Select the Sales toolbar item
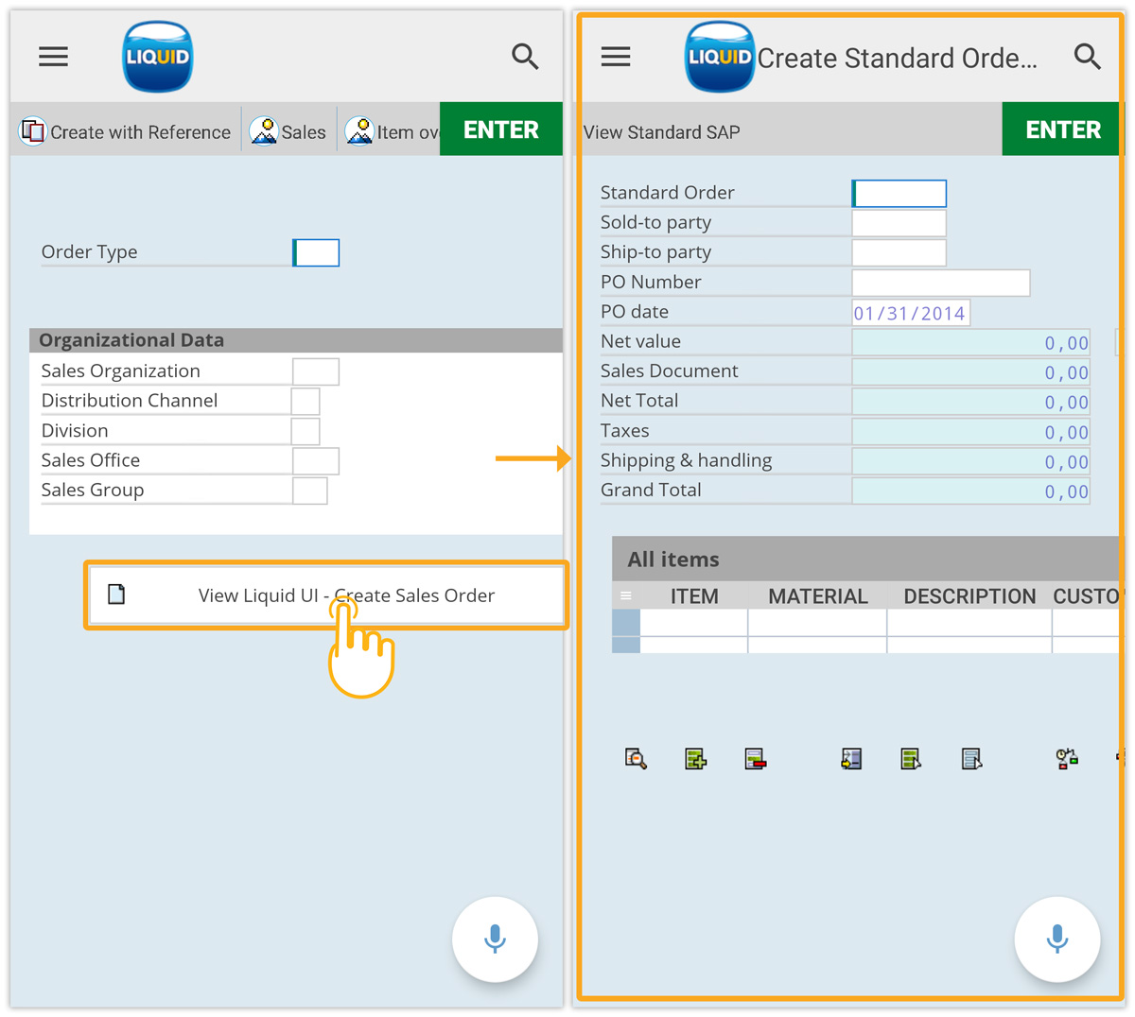The image size is (1135, 1017). coord(288,132)
